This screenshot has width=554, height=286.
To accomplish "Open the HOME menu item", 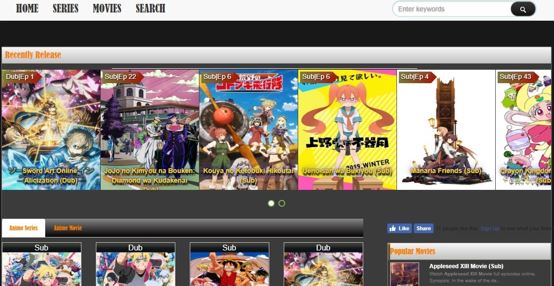I will click(27, 9).
